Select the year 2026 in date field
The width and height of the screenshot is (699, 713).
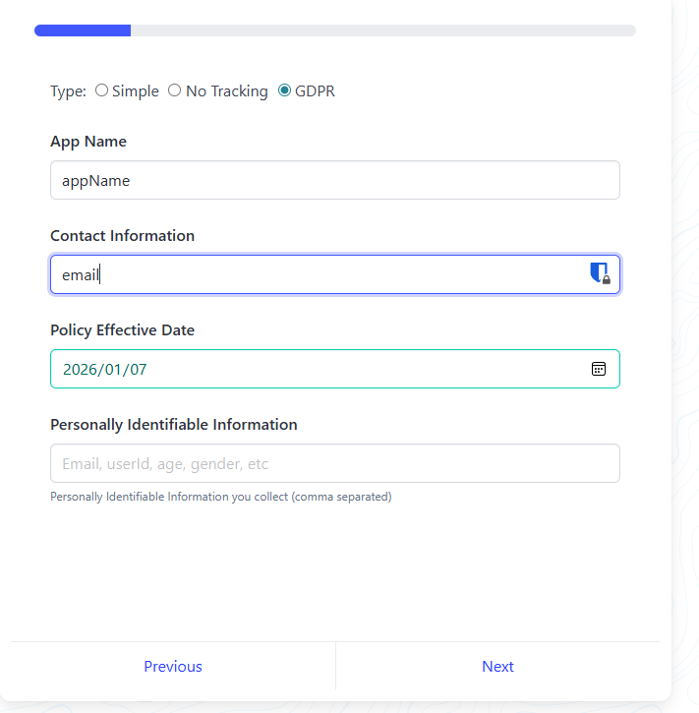click(x=80, y=370)
